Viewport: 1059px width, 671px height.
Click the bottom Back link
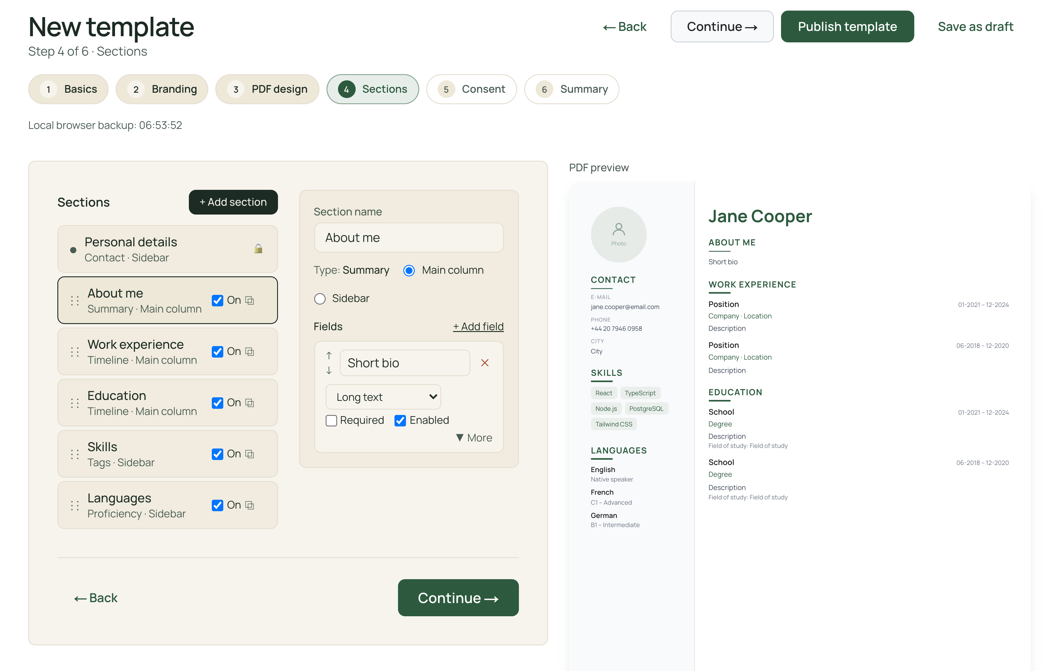(95, 598)
